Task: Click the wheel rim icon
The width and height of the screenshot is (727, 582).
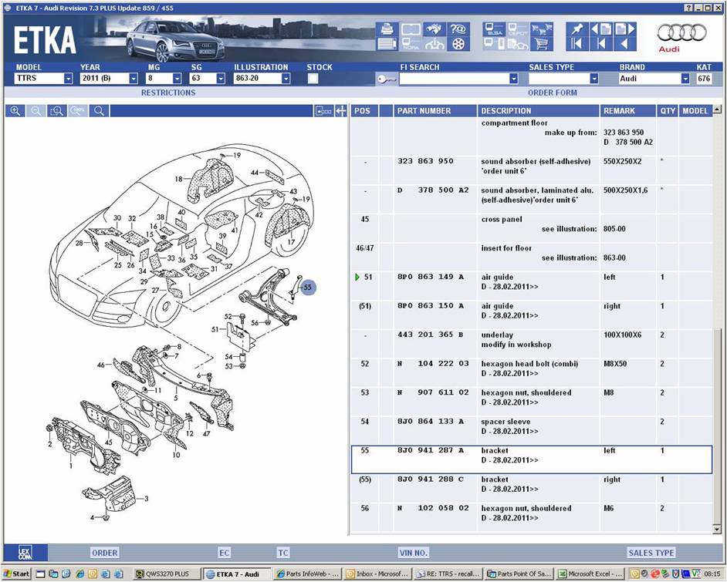Action: tap(458, 45)
